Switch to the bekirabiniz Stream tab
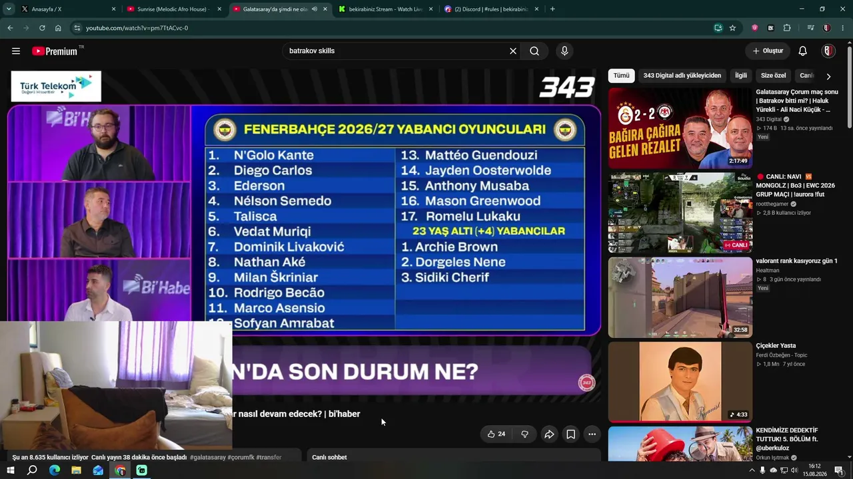This screenshot has width=853, height=479. pos(385,9)
